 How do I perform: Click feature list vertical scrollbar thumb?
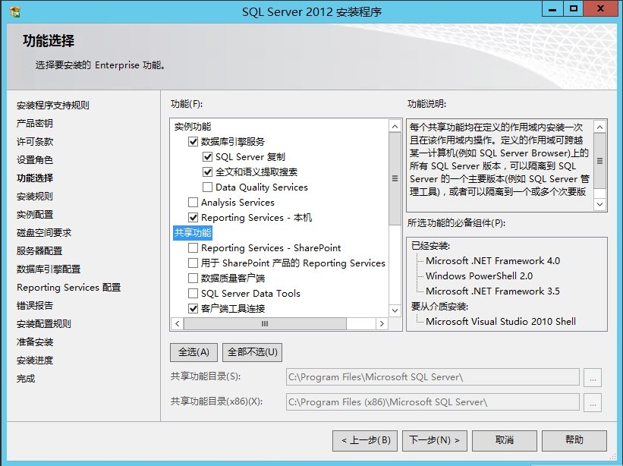(395, 179)
